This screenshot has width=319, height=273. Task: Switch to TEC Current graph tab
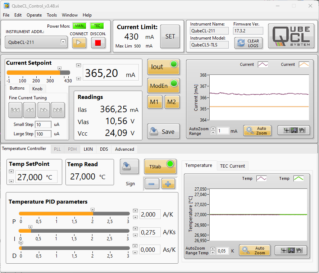[x=233, y=166]
